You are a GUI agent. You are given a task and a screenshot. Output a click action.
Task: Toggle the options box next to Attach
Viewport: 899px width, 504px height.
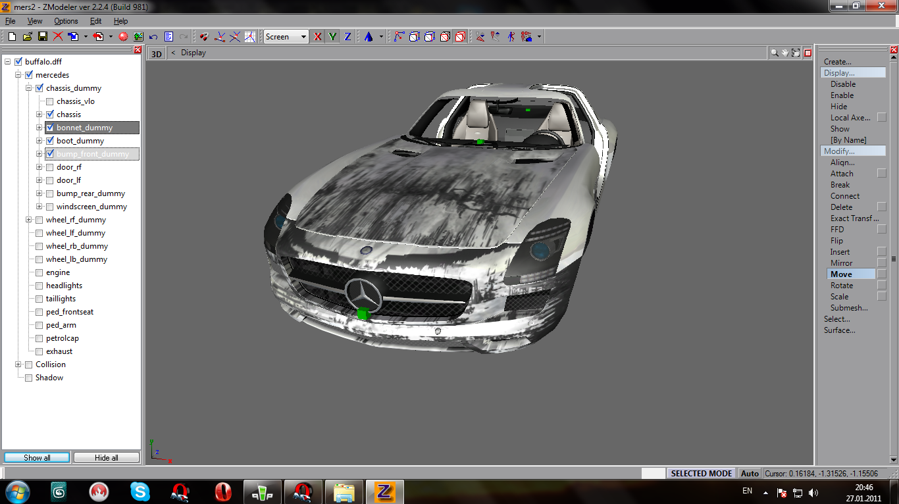tap(882, 173)
